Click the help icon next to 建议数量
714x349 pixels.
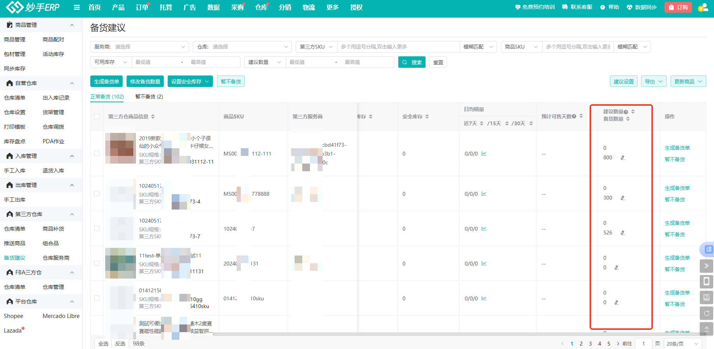[626, 112]
